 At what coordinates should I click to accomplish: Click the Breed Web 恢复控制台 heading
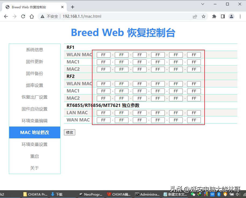123,33
